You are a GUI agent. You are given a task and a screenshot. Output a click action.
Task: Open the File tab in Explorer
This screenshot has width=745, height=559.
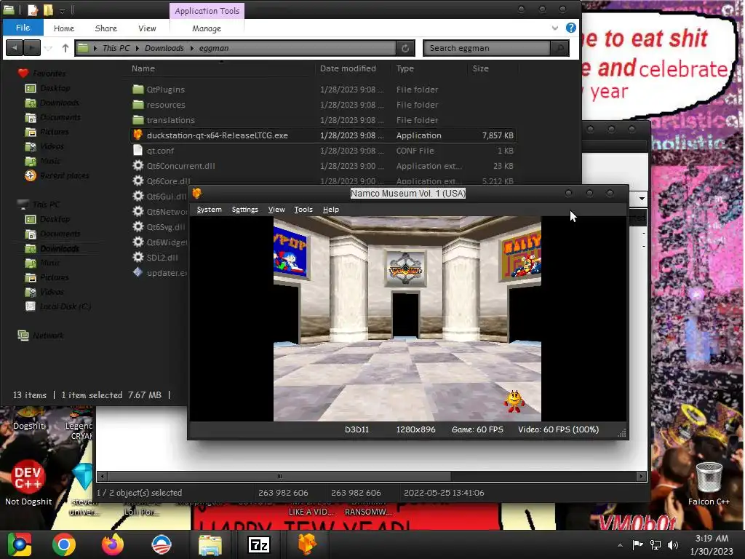coord(23,28)
